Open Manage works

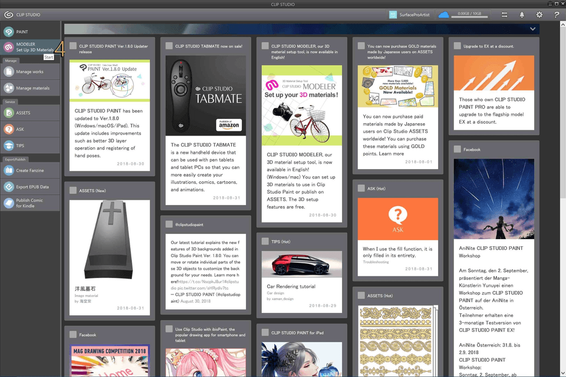click(x=30, y=72)
